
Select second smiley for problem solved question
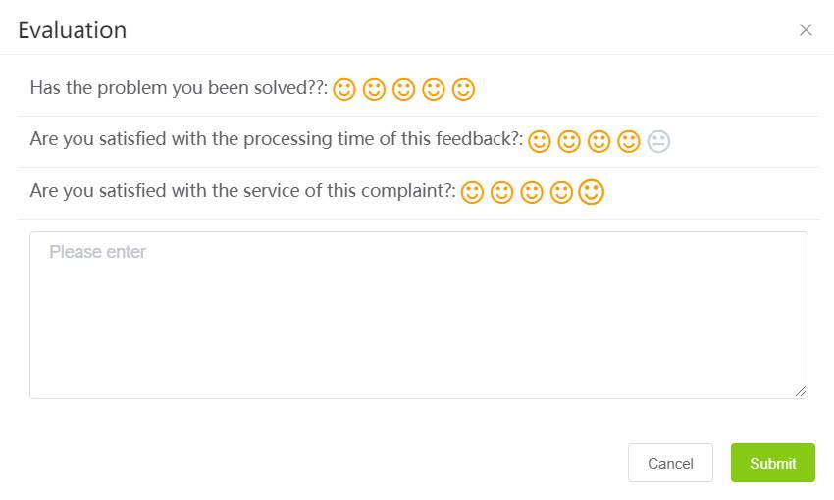374,89
